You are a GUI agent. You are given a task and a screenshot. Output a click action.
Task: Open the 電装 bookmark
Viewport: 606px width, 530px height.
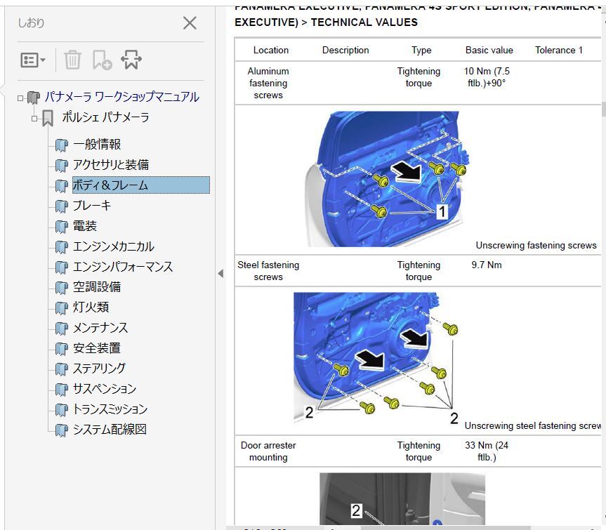[85, 226]
